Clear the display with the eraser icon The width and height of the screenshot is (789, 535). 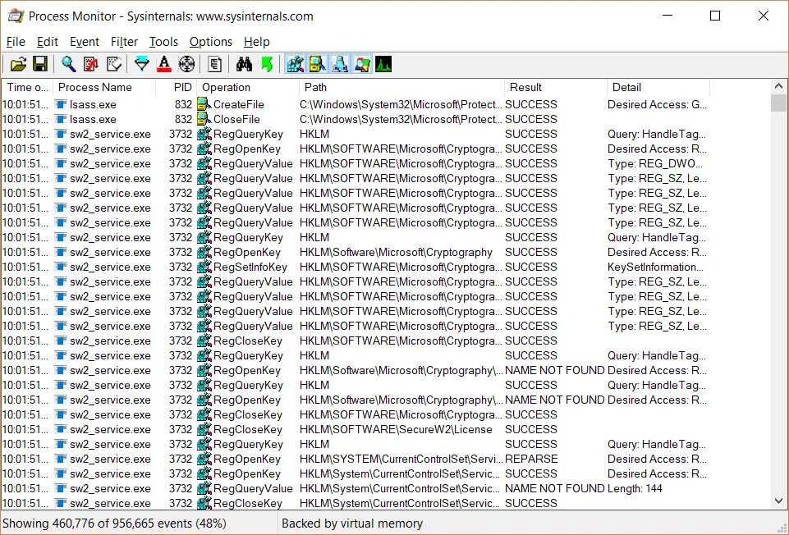pyautogui.click(x=114, y=64)
